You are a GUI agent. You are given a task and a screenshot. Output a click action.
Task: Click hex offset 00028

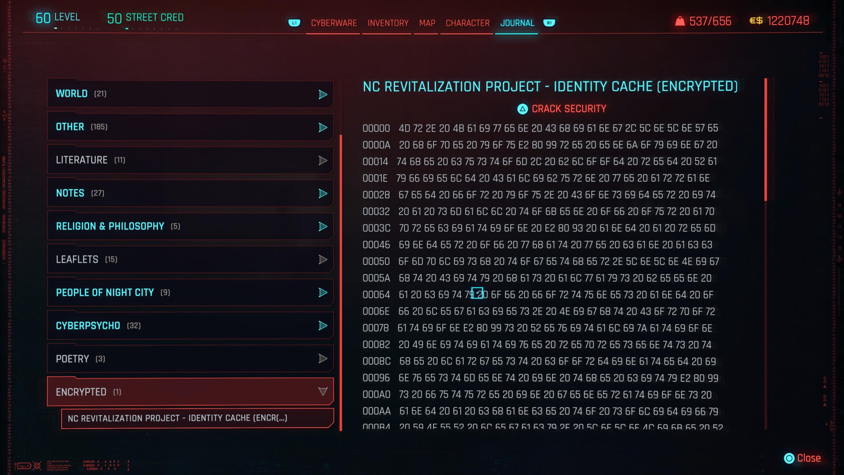point(376,195)
